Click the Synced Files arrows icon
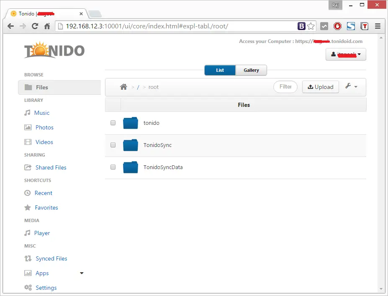 point(28,258)
